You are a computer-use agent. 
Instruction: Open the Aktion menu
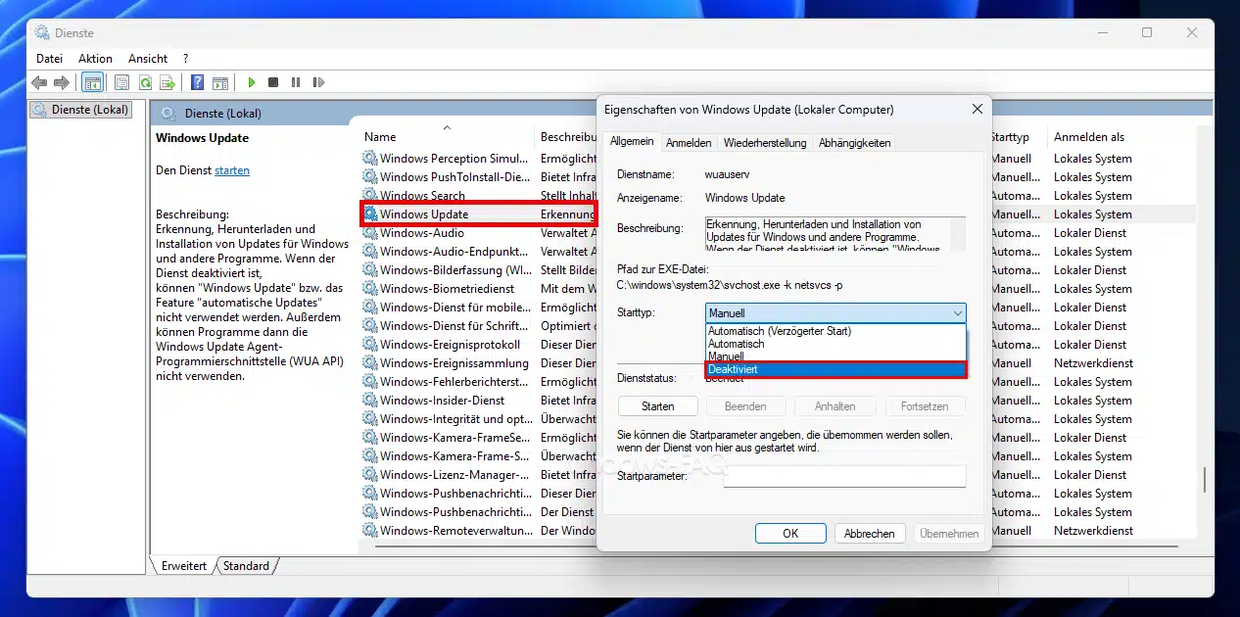[x=96, y=59]
